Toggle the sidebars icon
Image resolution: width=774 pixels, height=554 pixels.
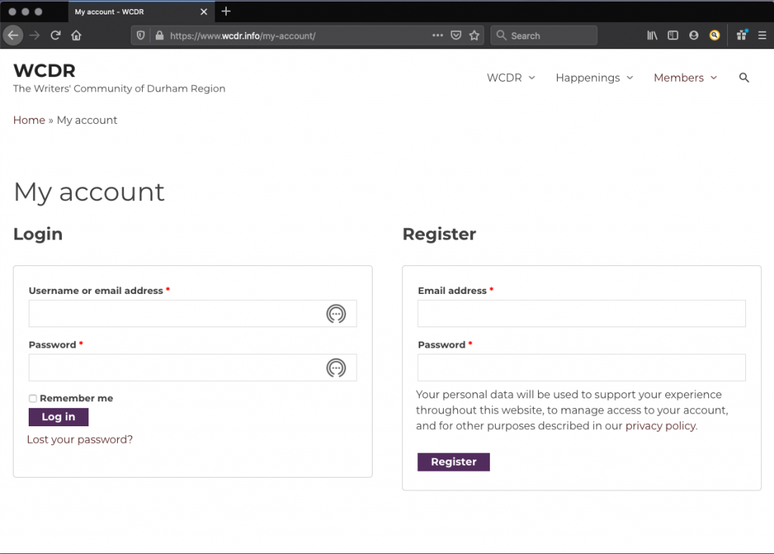click(x=673, y=36)
